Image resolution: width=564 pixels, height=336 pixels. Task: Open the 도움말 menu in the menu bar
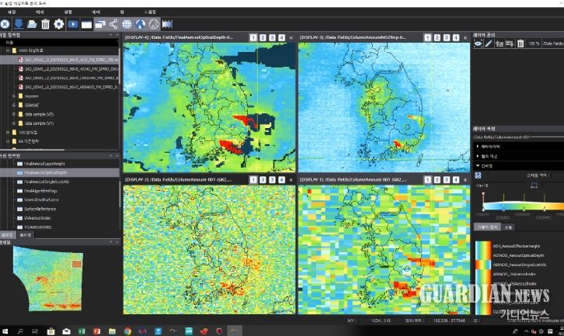tap(150, 12)
